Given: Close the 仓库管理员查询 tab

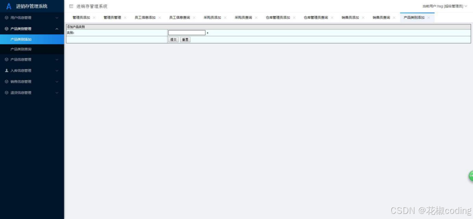Looking at the screenshot, I should (x=332, y=18).
